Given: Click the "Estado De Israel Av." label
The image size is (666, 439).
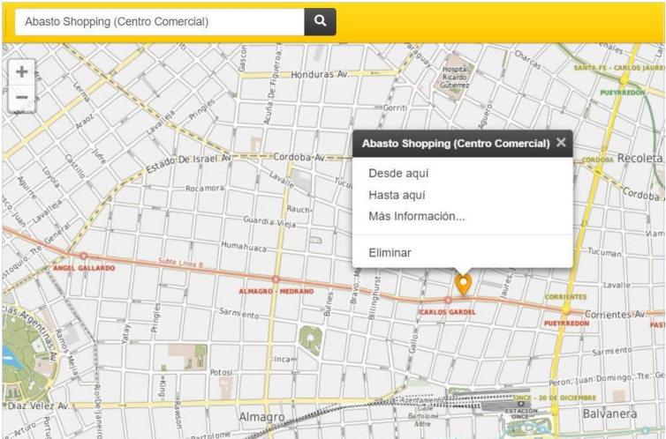Looking at the screenshot, I should [x=188, y=163].
